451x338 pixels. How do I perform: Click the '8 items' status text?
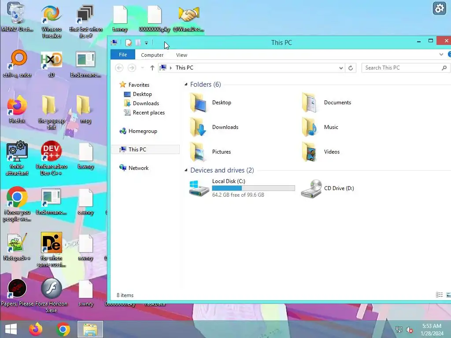pyautogui.click(x=125, y=295)
